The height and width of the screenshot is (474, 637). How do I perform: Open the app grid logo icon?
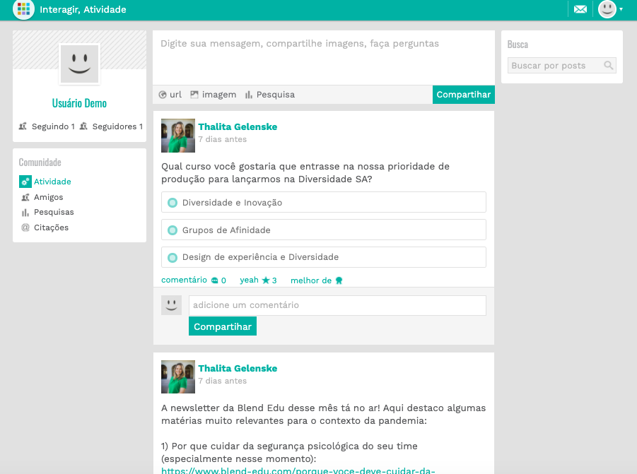pos(23,9)
